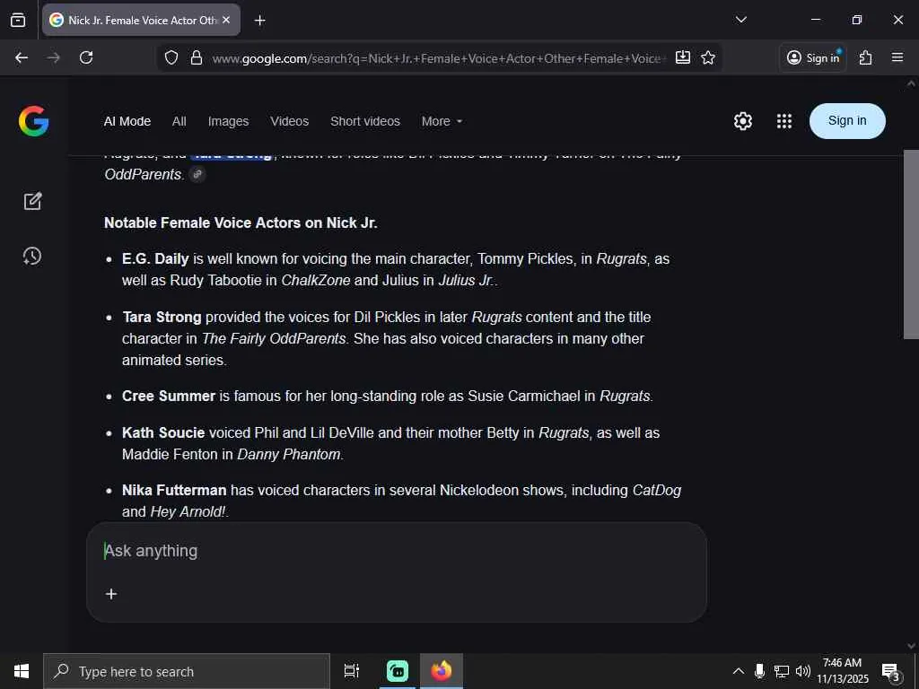Image resolution: width=919 pixels, height=689 pixels.
Task: Open the Firefox hamburger application menu
Action: (x=897, y=57)
